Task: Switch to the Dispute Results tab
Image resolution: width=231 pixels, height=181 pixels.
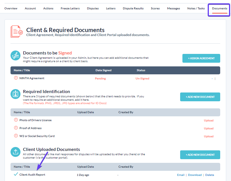Action: (133, 9)
